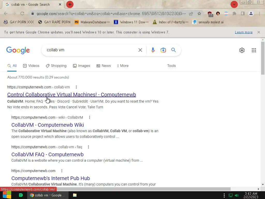Click the scroll down arrow

pyautogui.click(x=263, y=184)
